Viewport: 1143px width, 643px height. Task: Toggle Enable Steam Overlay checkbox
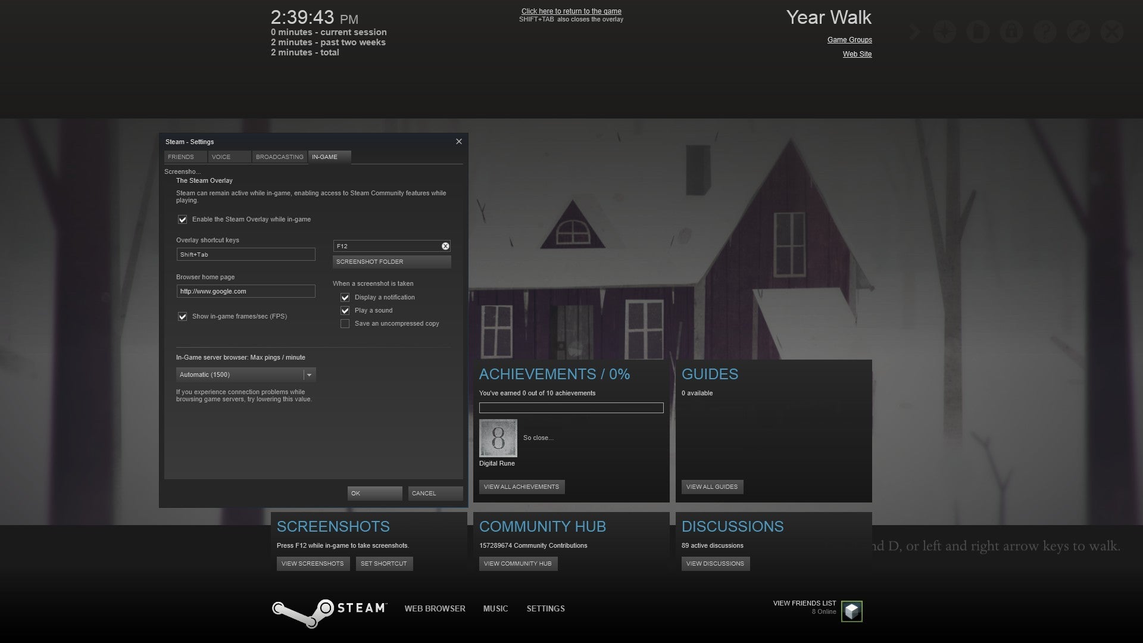point(182,219)
